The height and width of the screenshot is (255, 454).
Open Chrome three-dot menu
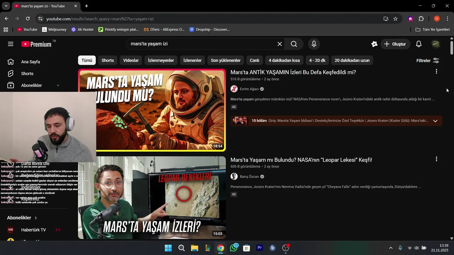click(x=448, y=19)
